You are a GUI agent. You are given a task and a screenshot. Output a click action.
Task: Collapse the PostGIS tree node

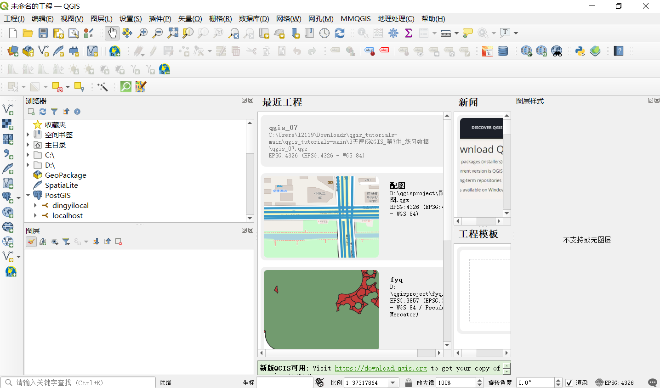[28, 195]
